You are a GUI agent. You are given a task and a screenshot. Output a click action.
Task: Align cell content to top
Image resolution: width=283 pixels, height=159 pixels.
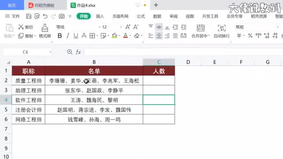pos(151,26)
